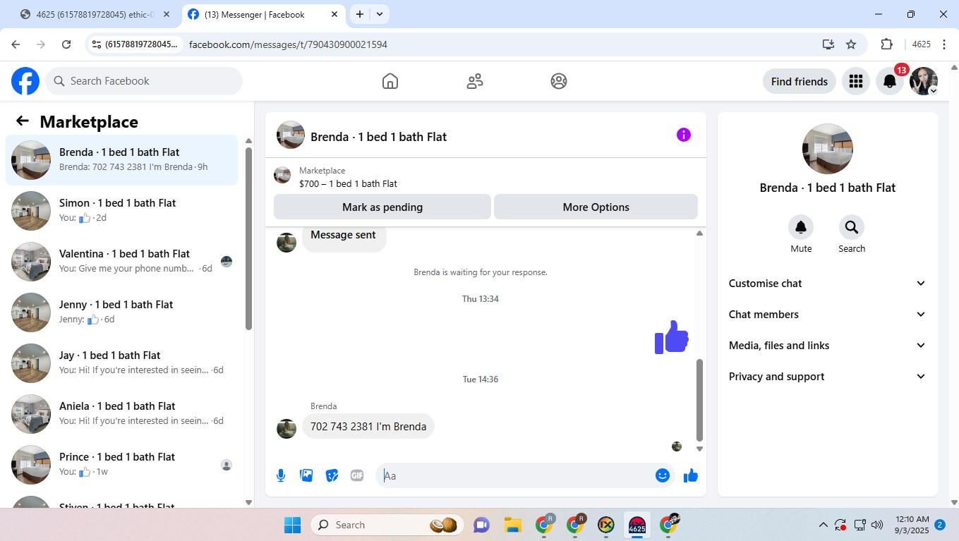
Task: Expand the Customise chat section
Action: [x=827, y=284]
